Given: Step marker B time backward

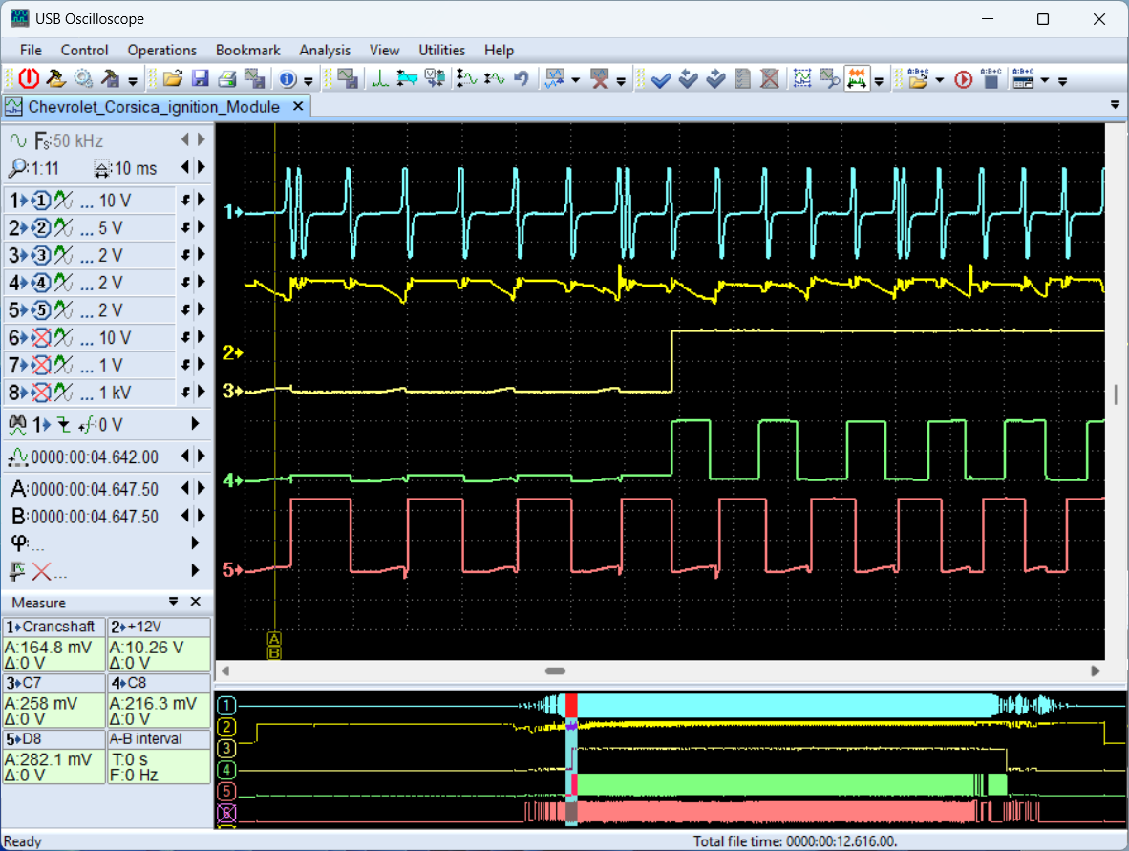Looking at the screenshot, I should (x=185, y=515).
